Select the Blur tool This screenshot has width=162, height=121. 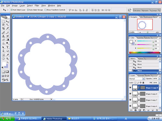[x=3, y=43]
